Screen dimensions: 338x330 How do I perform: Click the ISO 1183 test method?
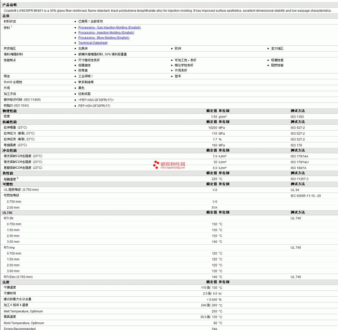click(297, 117)
